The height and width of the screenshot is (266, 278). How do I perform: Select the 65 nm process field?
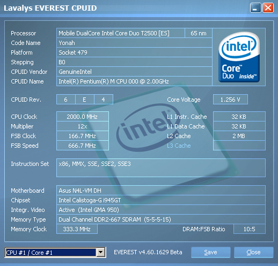(199, 33)
